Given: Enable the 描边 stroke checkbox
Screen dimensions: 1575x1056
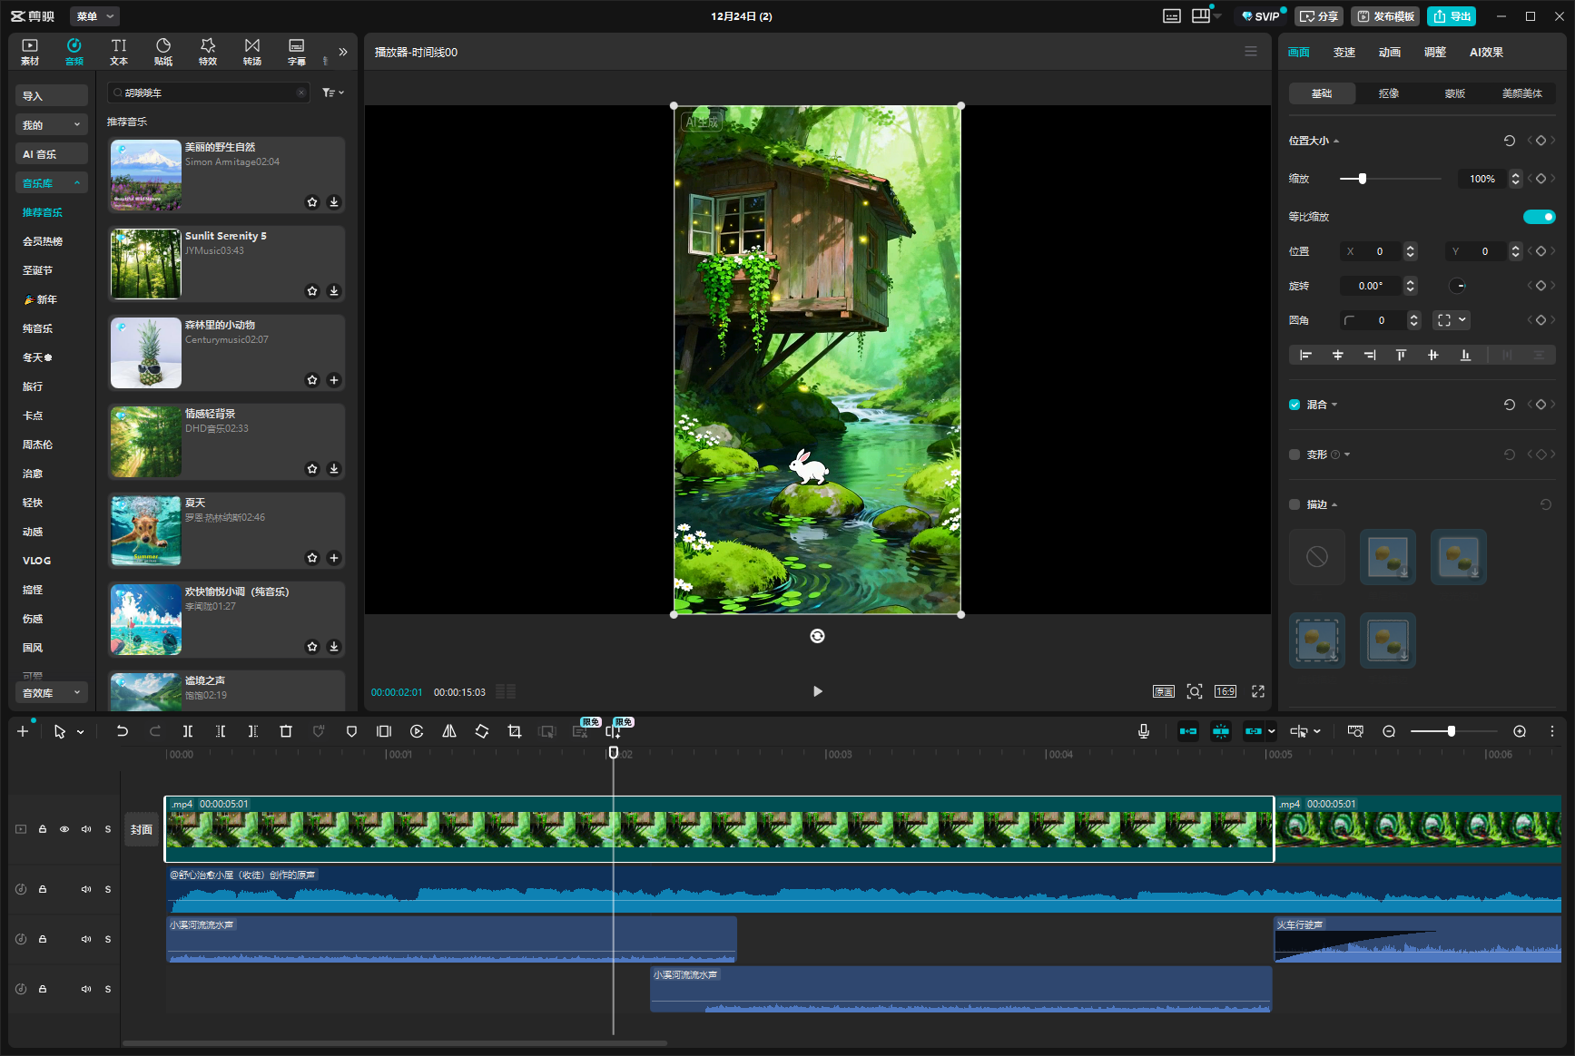Looking at the screenshot, I should [1294, 504].
